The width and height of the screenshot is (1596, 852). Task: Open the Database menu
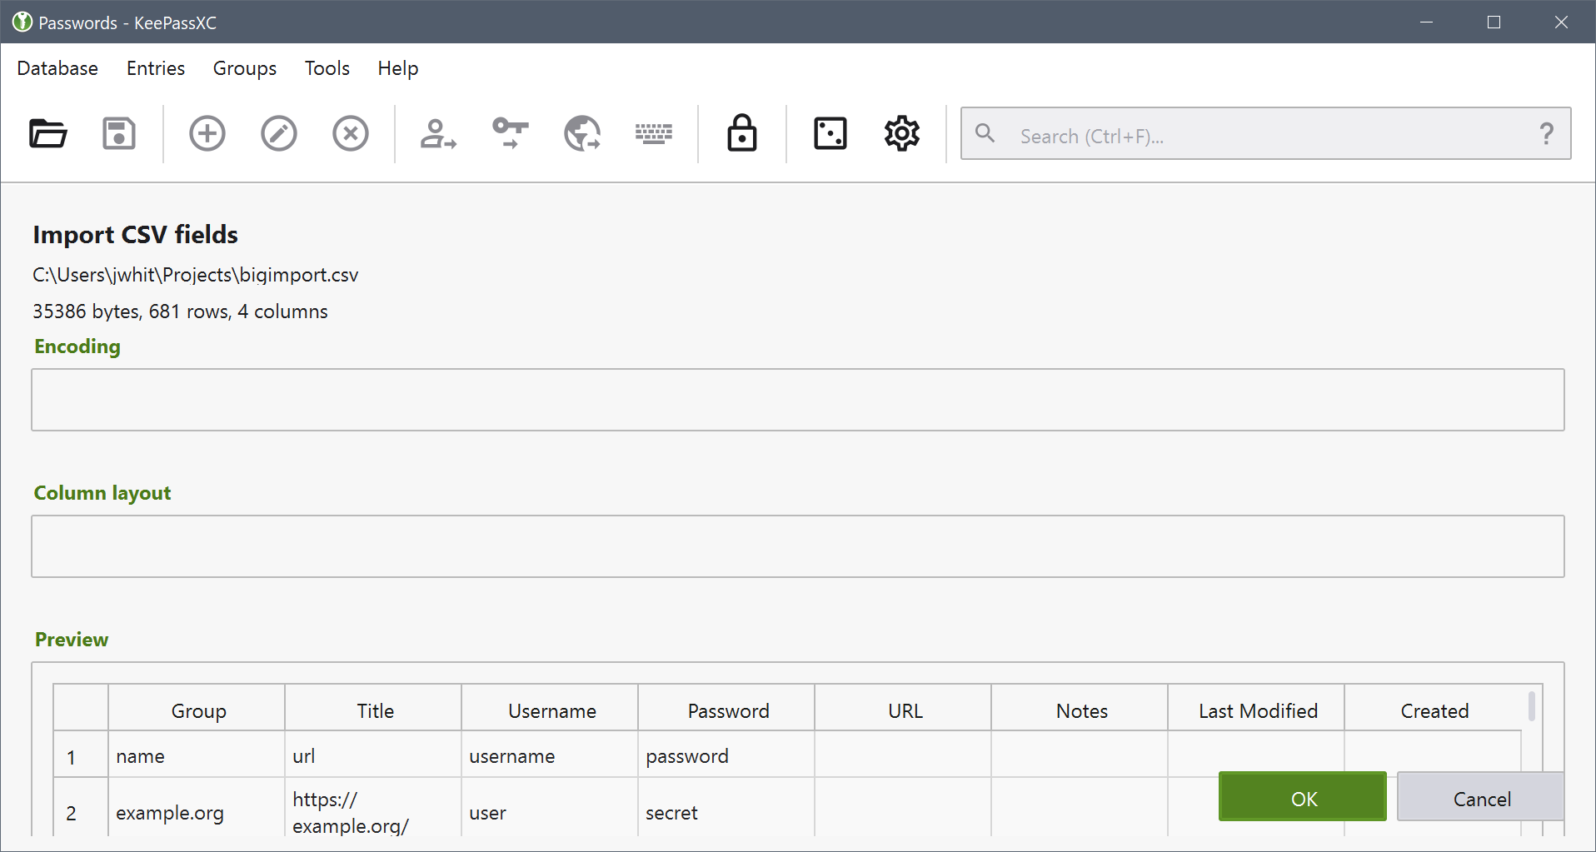point(57,68)
